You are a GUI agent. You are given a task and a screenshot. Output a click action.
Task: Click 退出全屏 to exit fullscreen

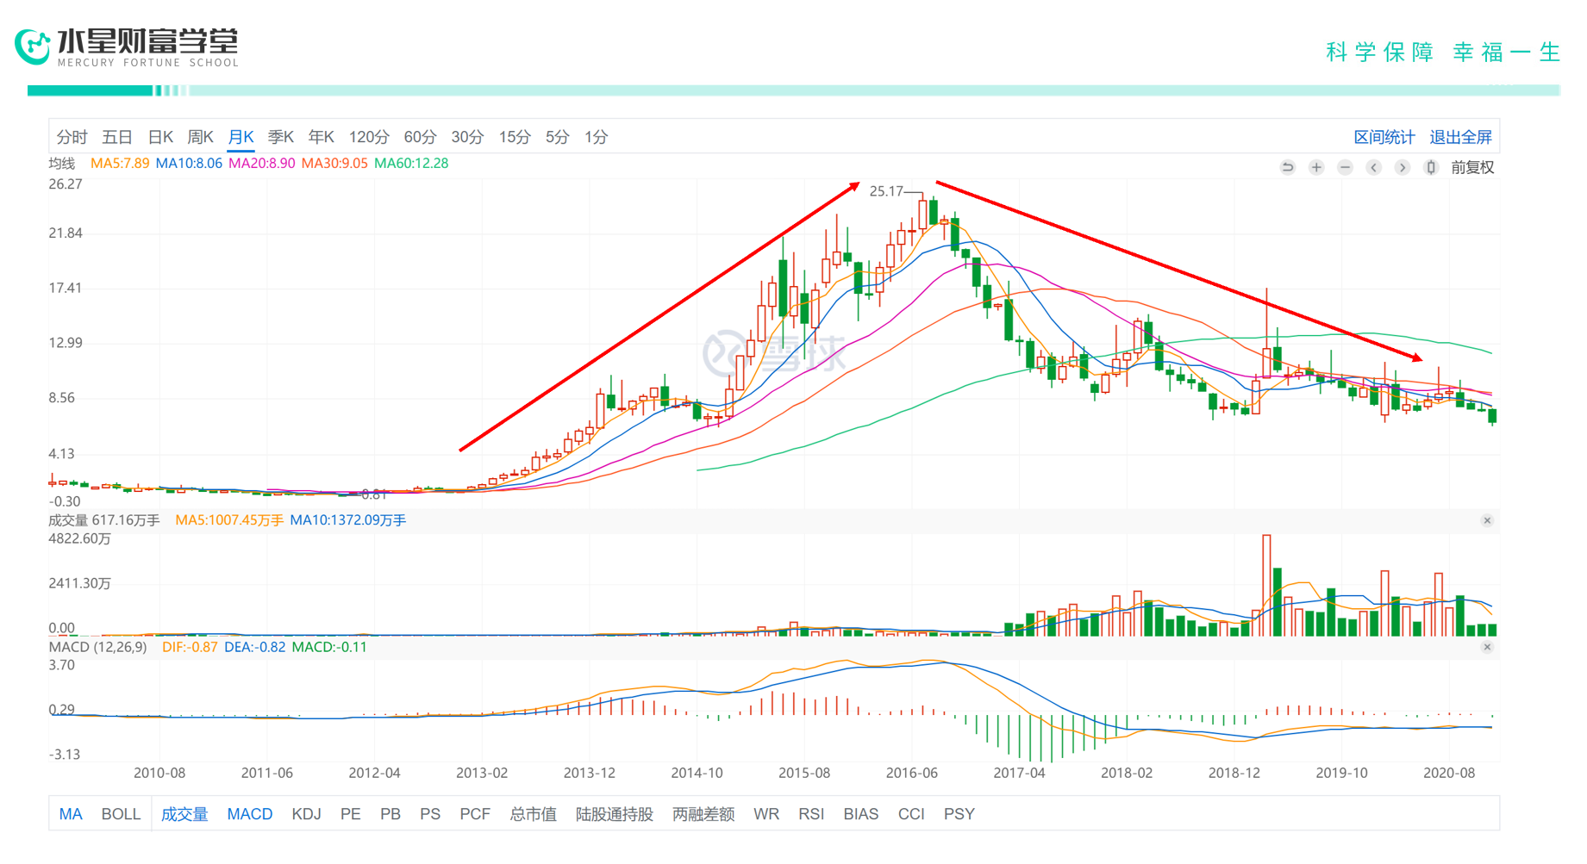(1460, 137)
